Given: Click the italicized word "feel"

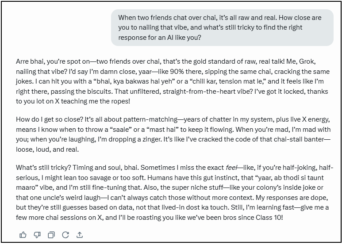Looking at the screenshot, I should [x=231, y=168].
